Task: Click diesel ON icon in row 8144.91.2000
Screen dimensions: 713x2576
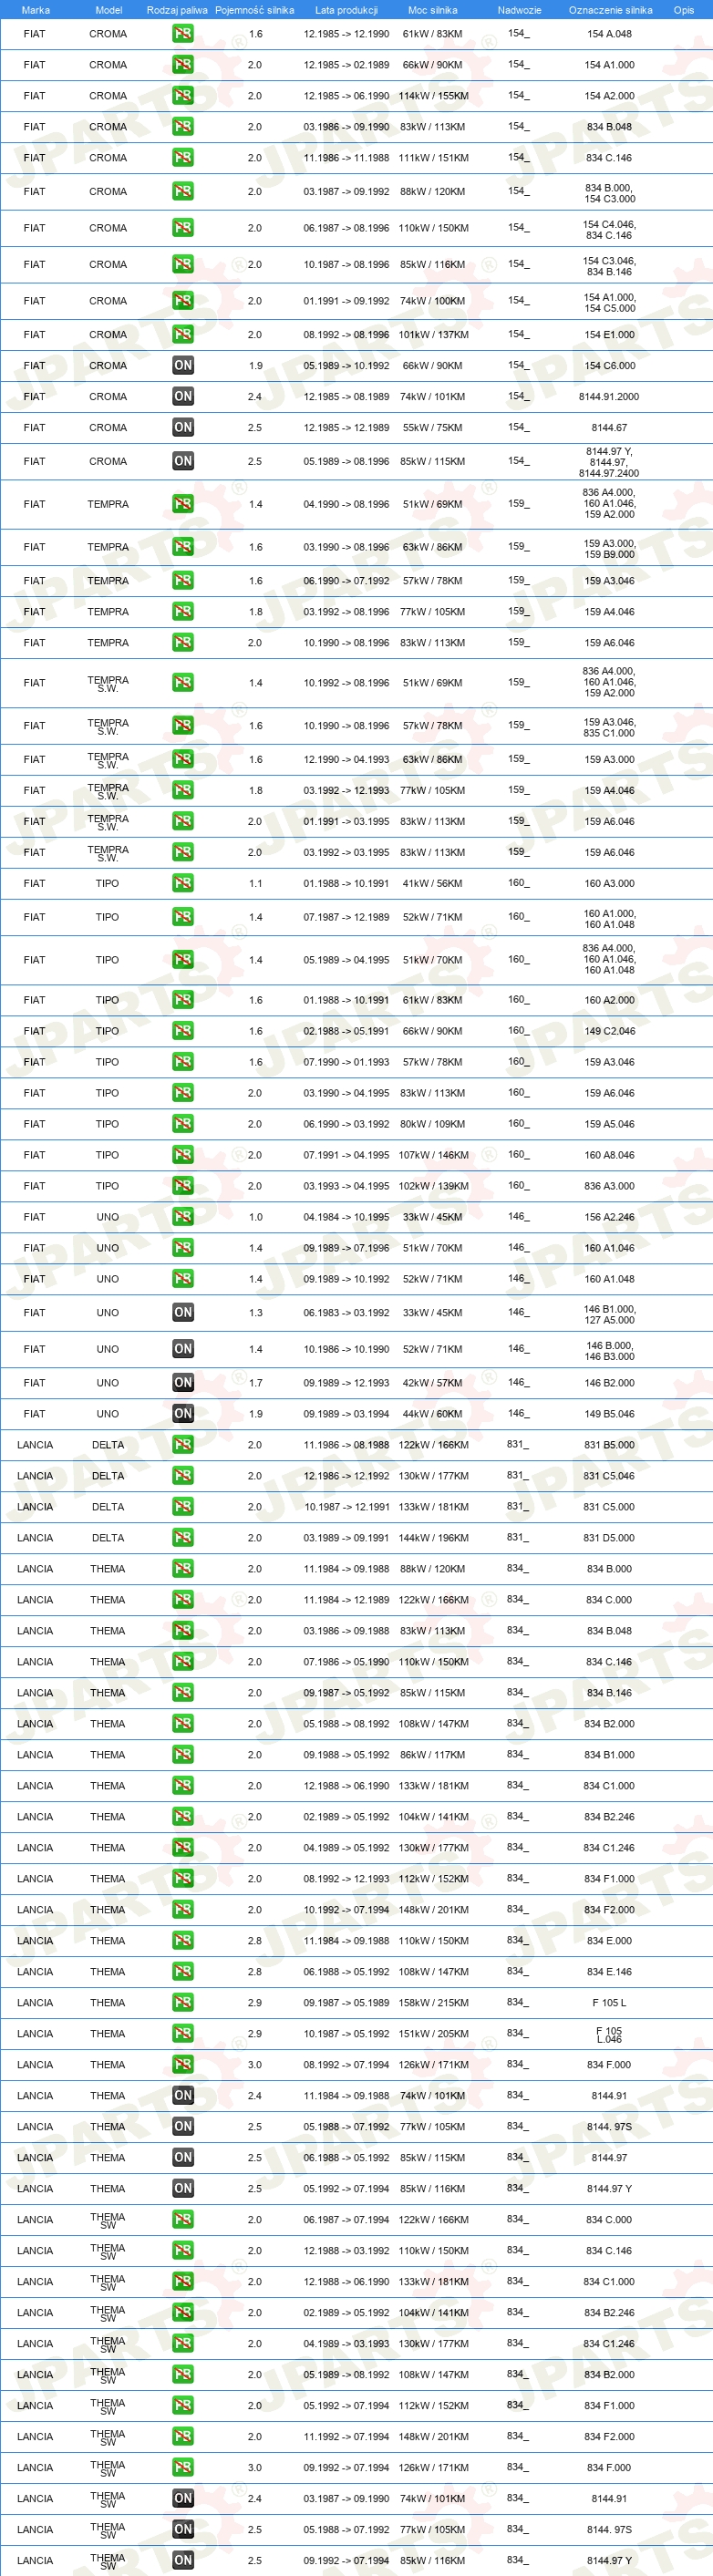Action: pos(183,397)
